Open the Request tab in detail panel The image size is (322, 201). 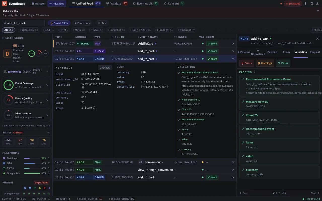point(315,52)
